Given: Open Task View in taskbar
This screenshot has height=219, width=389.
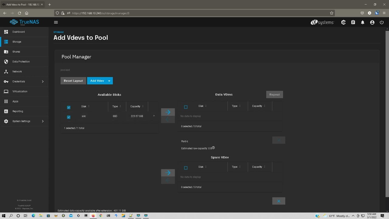Looking at the screenshot, I should click(x=26, y=216).
